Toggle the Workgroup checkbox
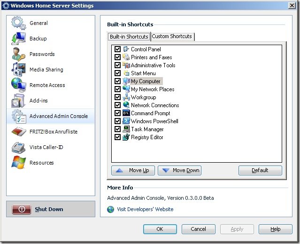 point(117,97)
